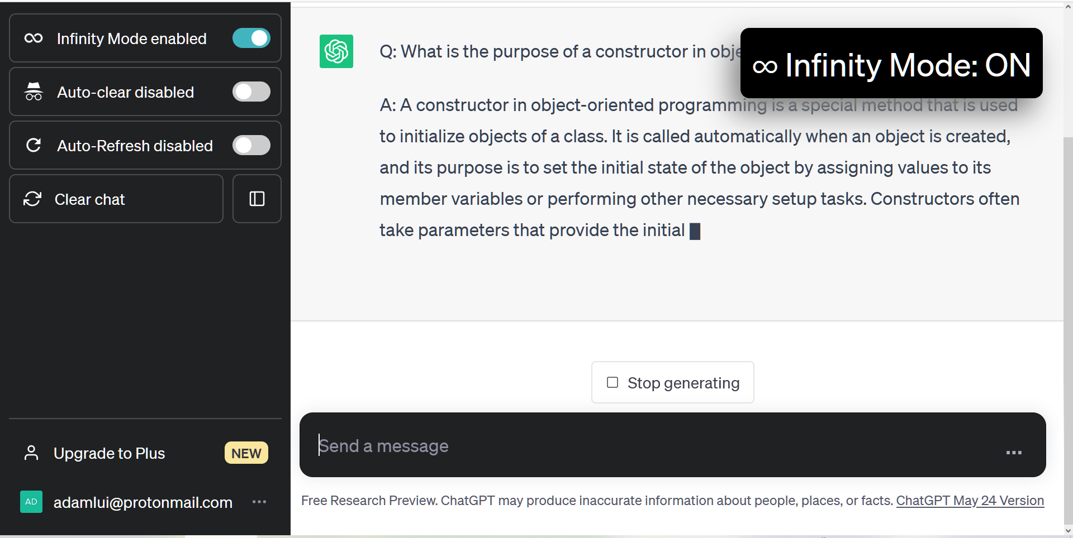Click the Auto-Refresh circular arrow icon
1073x538 pixels.
[x=34, y=145]
